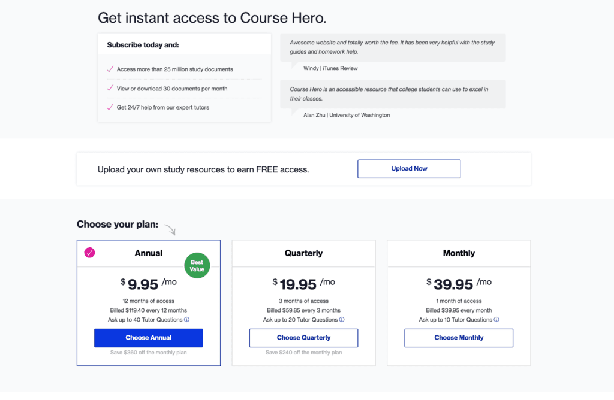Select the Monthly plan heading
This screenshot has width=614, height=400.
pos(459,253)
